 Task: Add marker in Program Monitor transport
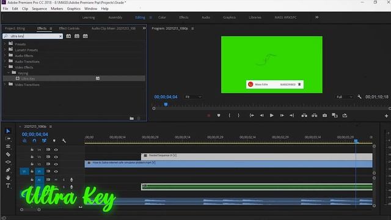pyautogui.click(x=219, y=116)
